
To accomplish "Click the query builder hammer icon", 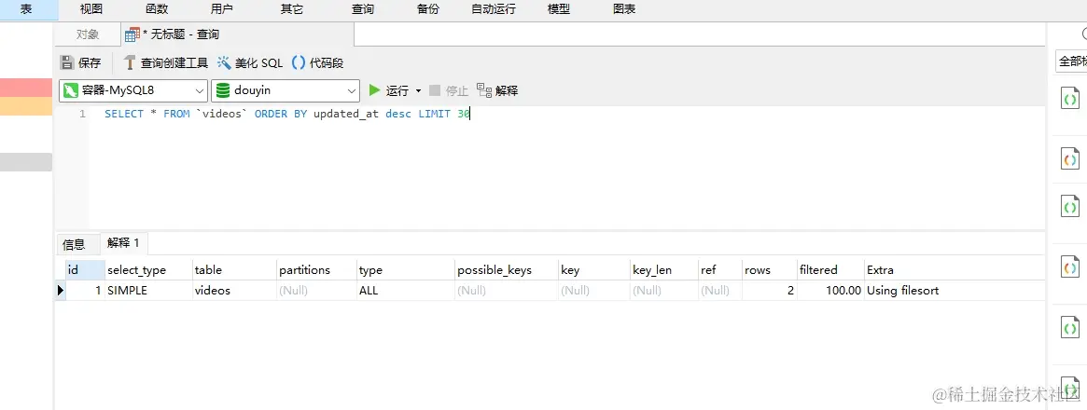I will [129, 63].
